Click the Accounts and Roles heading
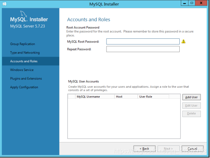Viewport: 210px width, 158px height. pos(89,20)
